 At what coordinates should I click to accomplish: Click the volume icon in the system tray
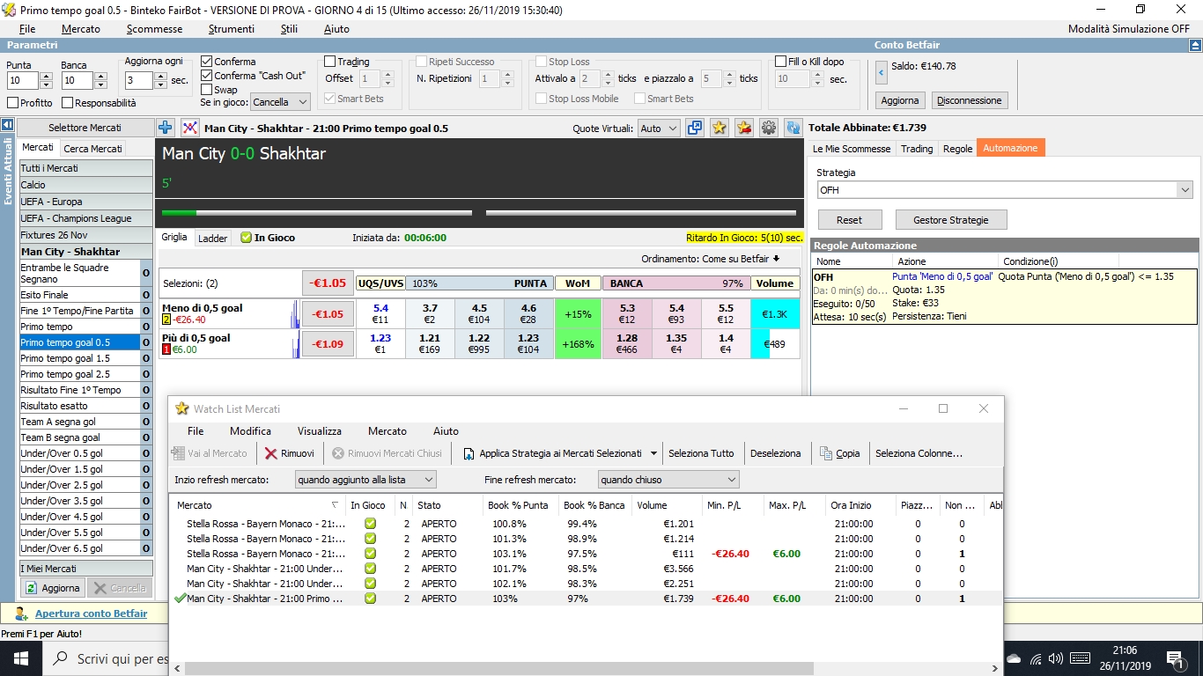1055,658
